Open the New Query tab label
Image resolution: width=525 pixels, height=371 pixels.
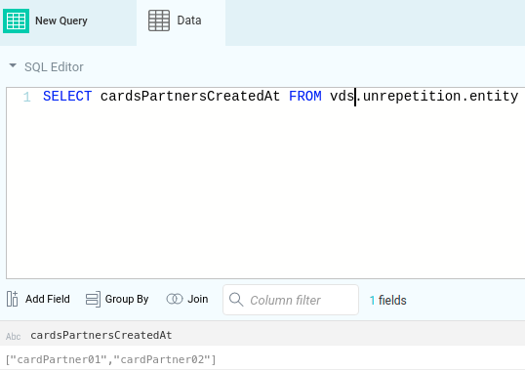(61, 21)
